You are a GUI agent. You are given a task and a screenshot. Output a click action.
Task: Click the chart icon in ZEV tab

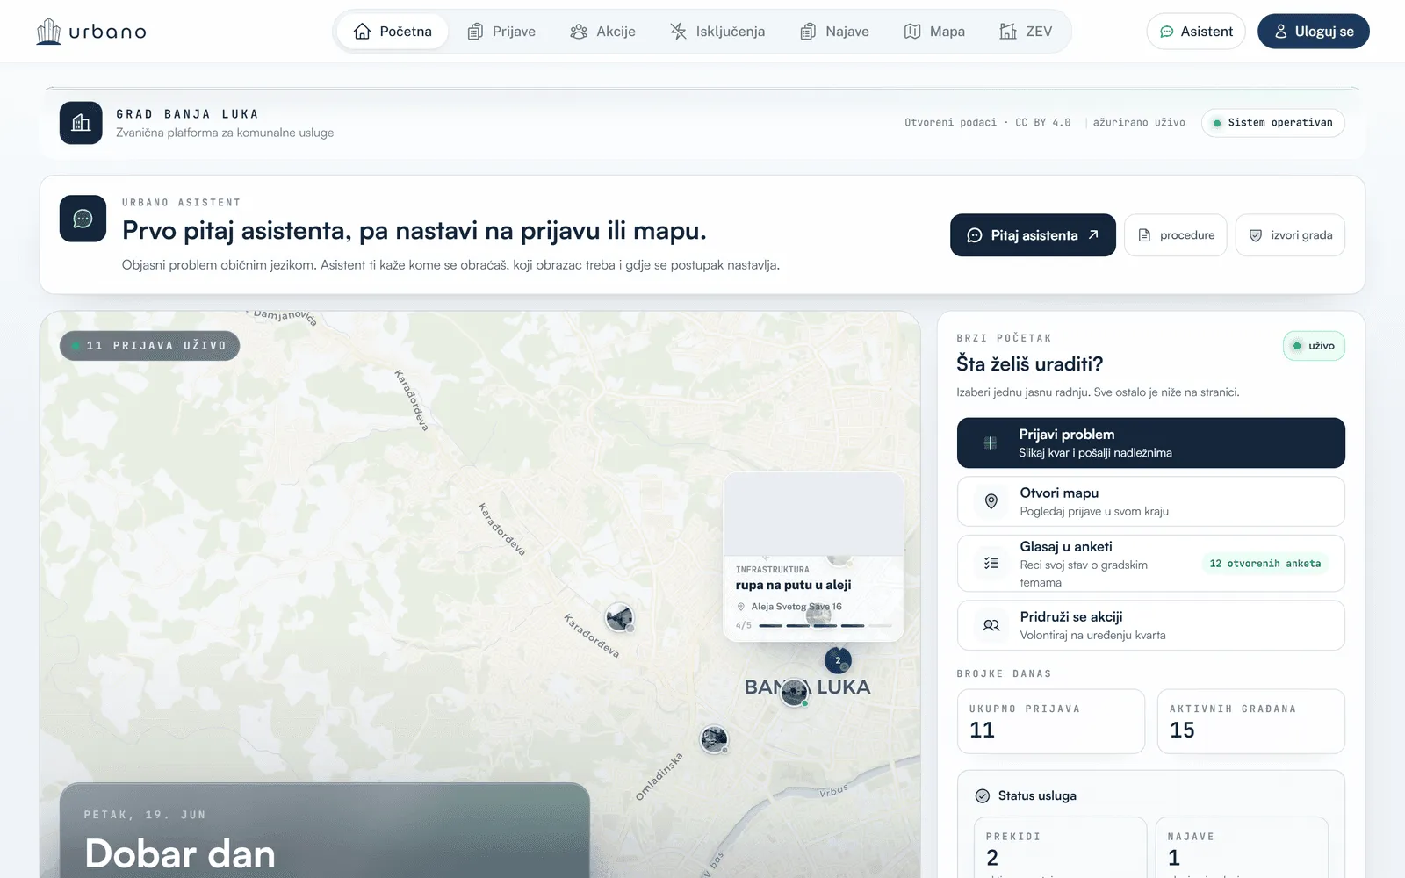coord(1008,32)
